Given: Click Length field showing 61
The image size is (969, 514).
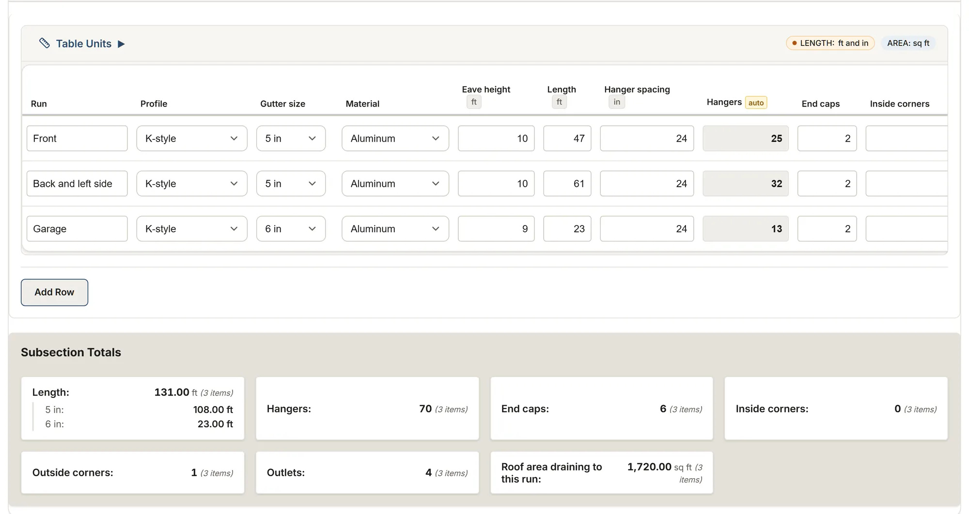Looking at the screenshot, I should 567,183.
